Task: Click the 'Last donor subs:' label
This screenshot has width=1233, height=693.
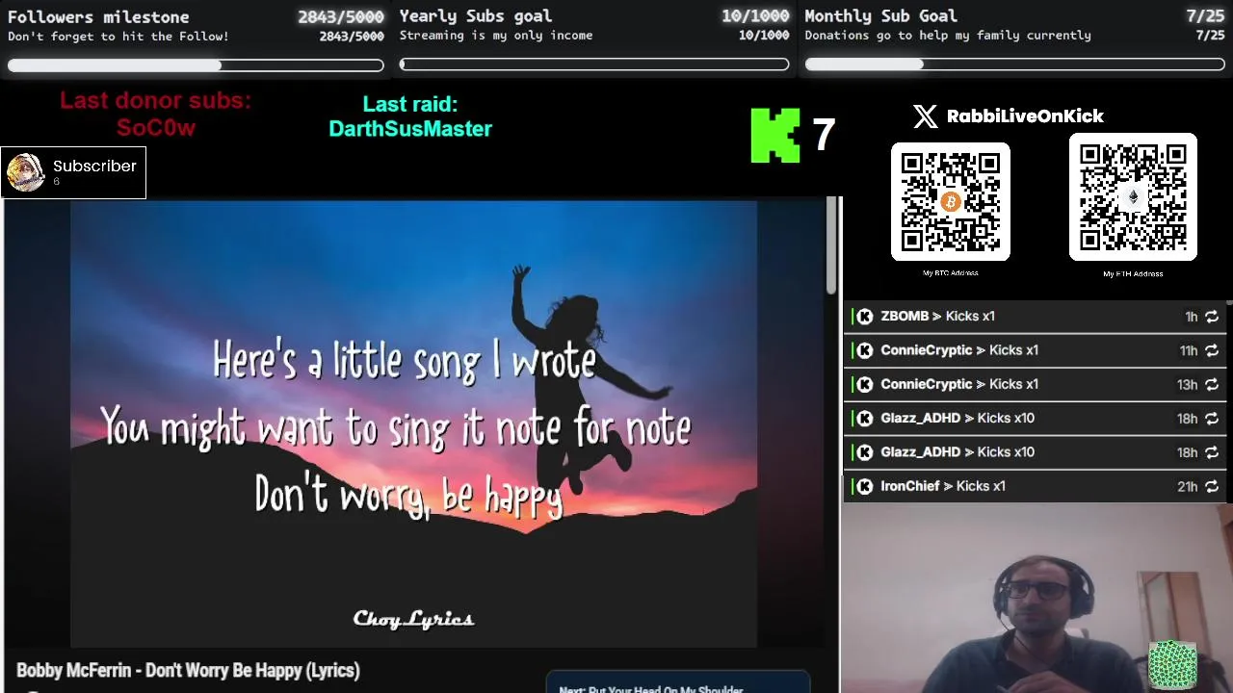Action: click(155, 101)
